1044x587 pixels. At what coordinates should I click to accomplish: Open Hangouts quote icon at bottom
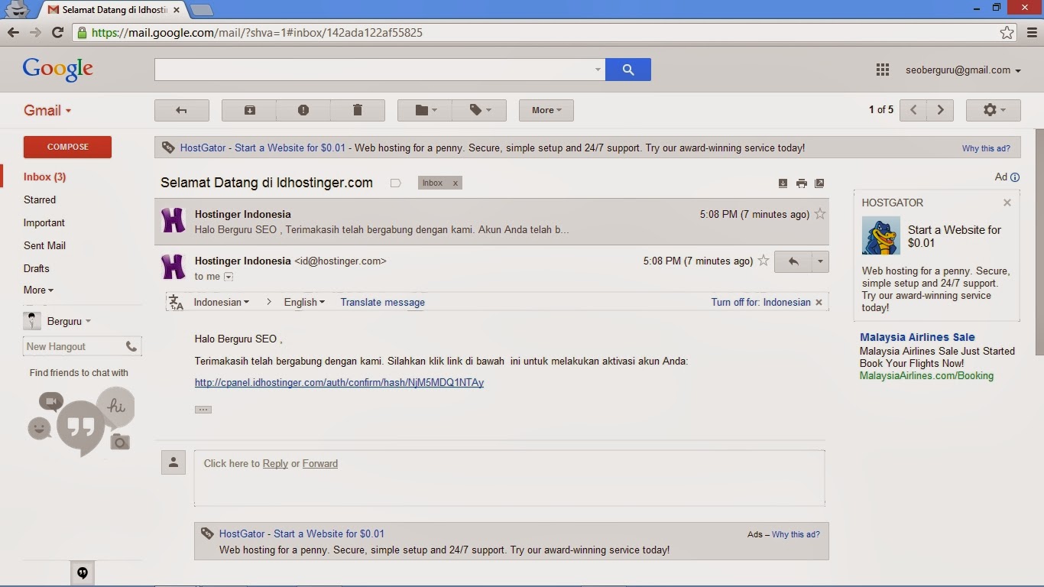(x=83, y=573)
